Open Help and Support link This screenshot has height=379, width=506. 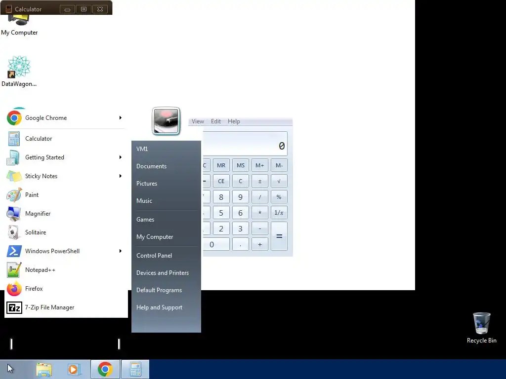166,307
